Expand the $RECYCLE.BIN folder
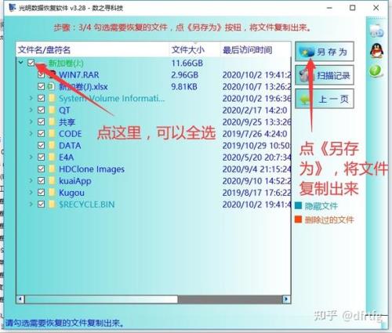 [x=31, y=205]
